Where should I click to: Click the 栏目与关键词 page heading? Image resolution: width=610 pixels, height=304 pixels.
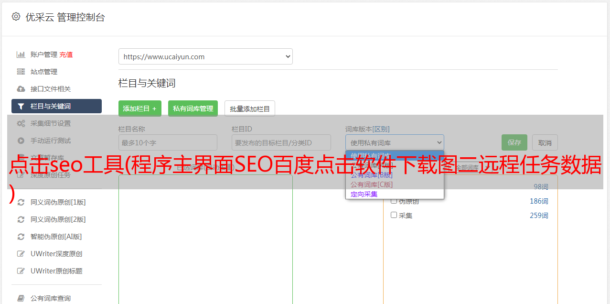coord(147,83)
